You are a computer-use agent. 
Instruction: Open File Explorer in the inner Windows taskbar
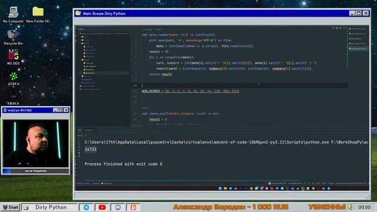click(225, 188)
